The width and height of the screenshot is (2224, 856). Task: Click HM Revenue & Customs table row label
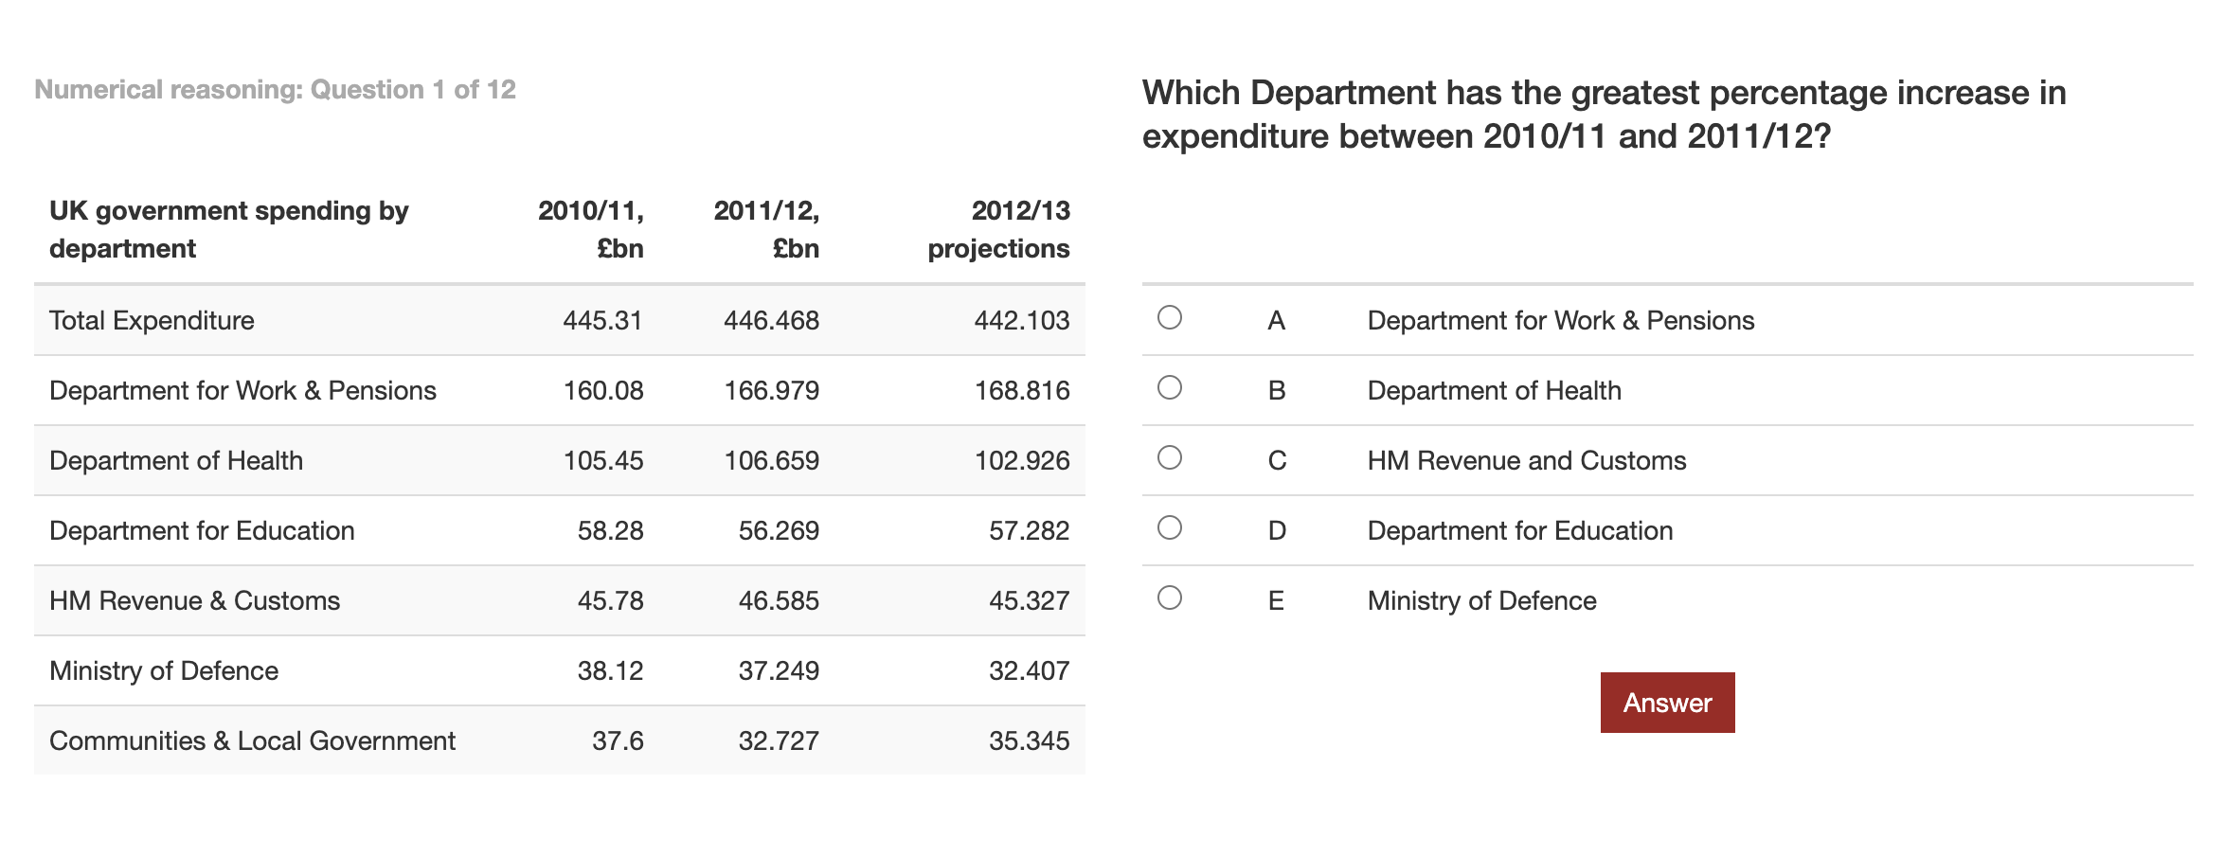pyautogui.click(x=194, y=600)
